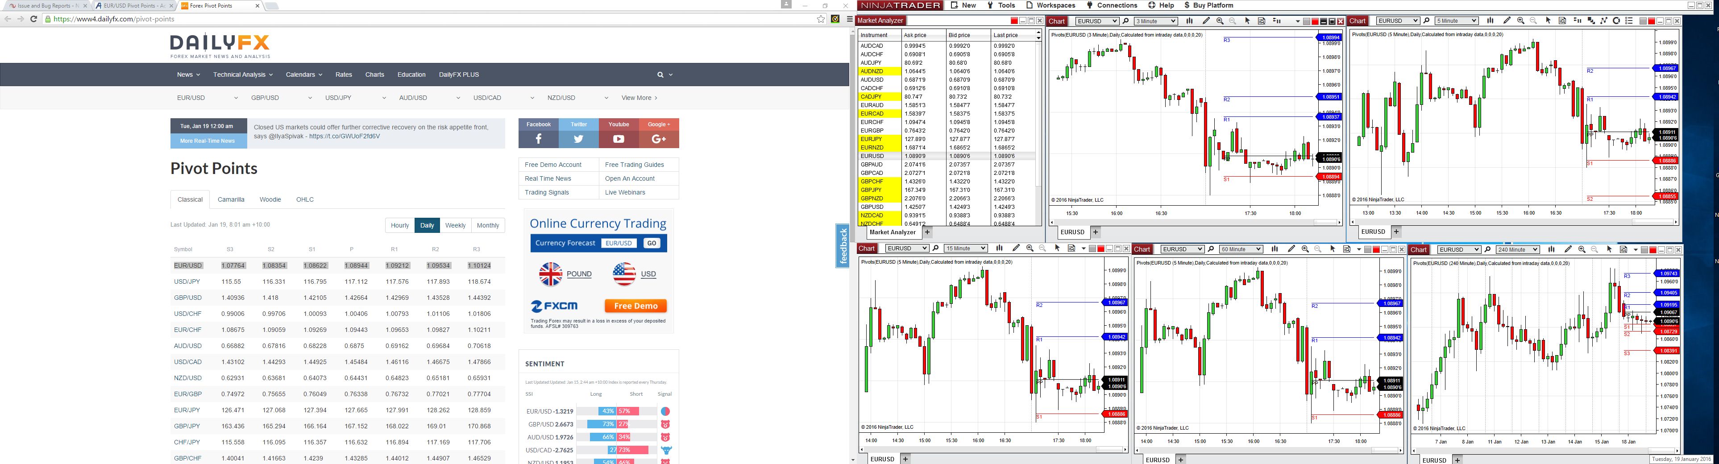This screenshot has height=464, width=1719.
Task: Expand the News menu on DailyFX
Action: (x=188, y=75)
